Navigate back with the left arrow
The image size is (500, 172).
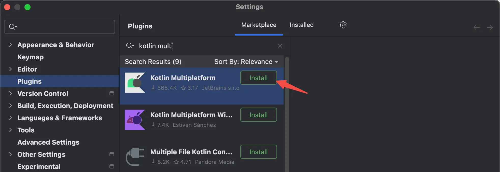click(476, 27)
